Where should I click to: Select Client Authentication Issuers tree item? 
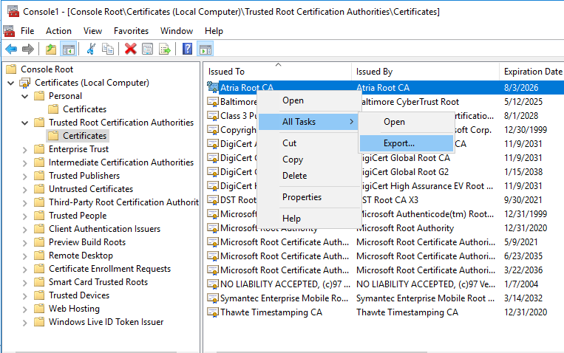(105, 229)
